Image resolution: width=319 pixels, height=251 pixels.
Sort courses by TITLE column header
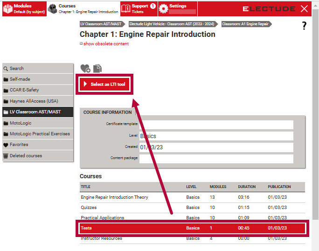click(85, 187)
